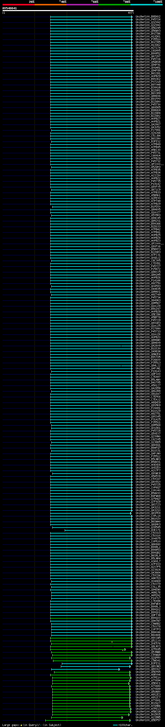Select the alignment bar for UniRef100_Q8VXG7
The height and width of the screenshot is (727, 165).
point(85,669)
